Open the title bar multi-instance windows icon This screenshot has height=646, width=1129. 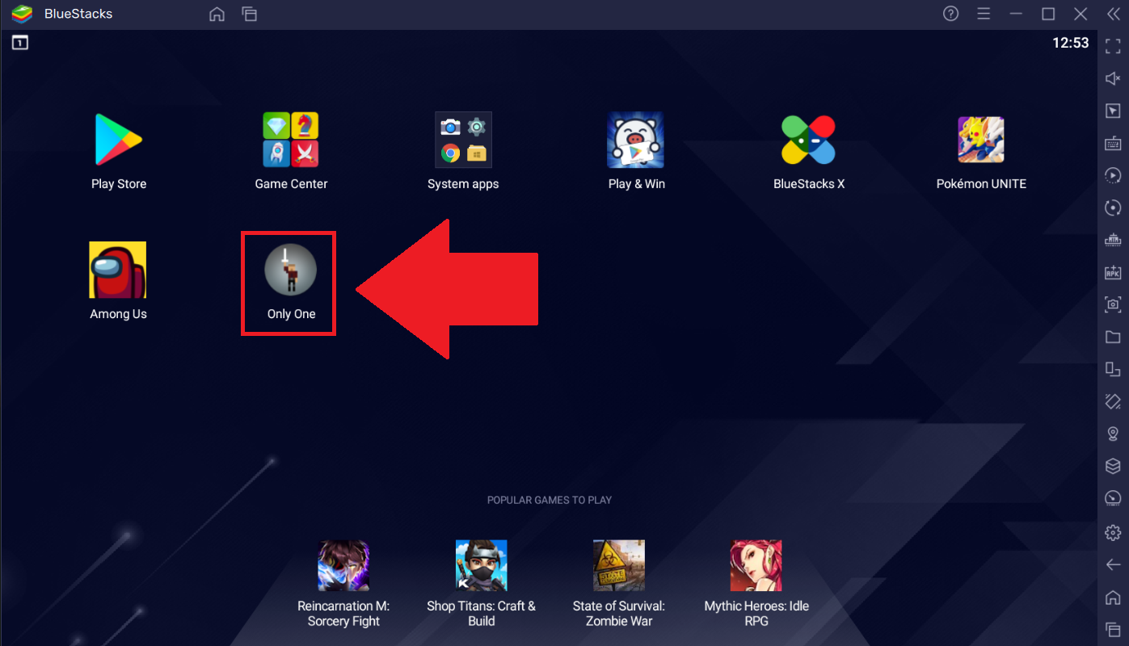(x=250, y=14)
